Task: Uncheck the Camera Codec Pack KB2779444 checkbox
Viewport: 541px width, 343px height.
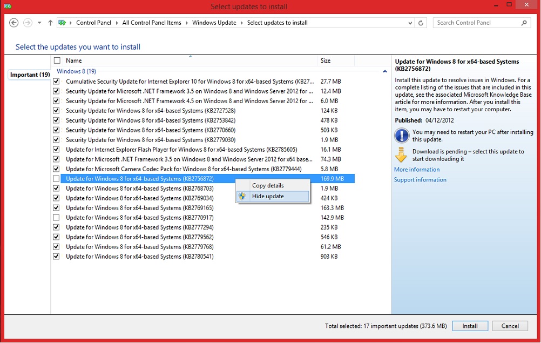Action: 56,169
